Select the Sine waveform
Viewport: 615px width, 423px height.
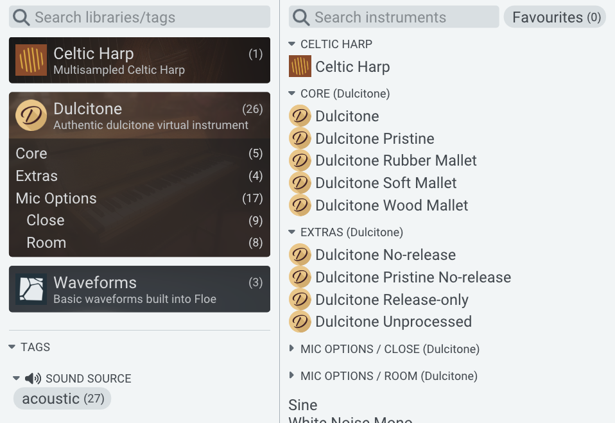coord(302,405)
